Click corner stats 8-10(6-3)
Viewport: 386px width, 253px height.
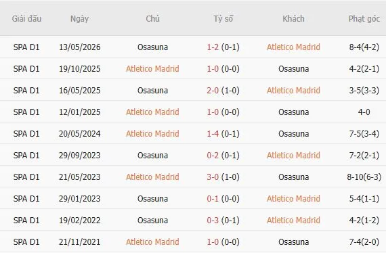[x=364, y=177]
